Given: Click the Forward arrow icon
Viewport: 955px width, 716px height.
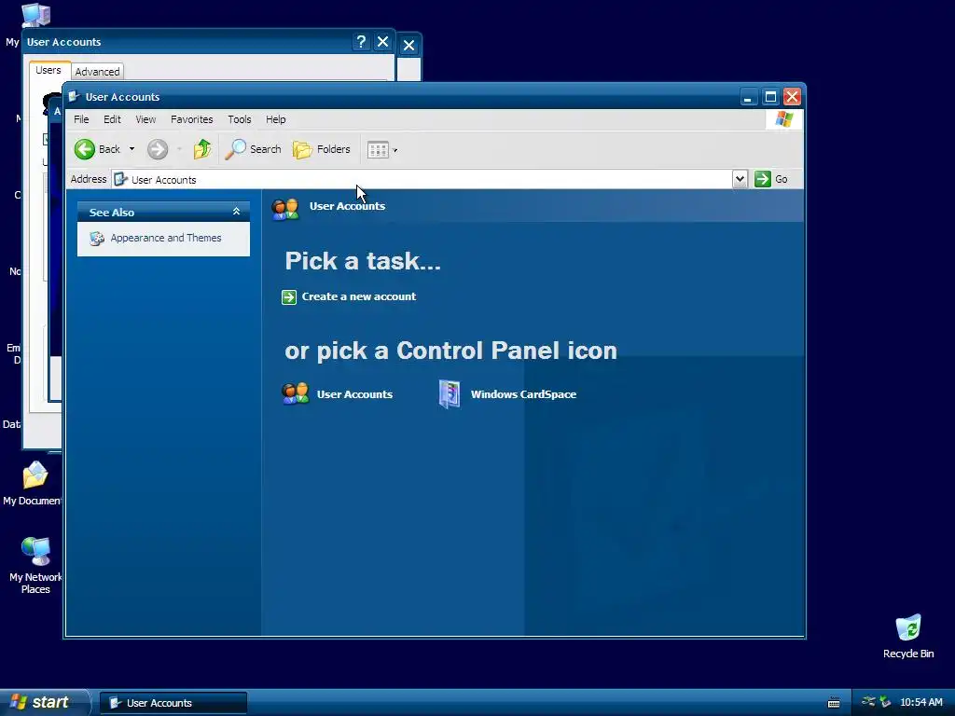Looking at the screenshot, I should (x=158, y=149).
